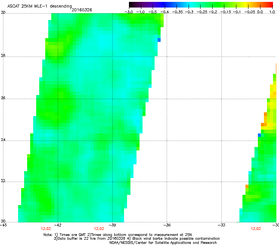
Task: Click the "-3.0" color scale label
Action: 129,12
